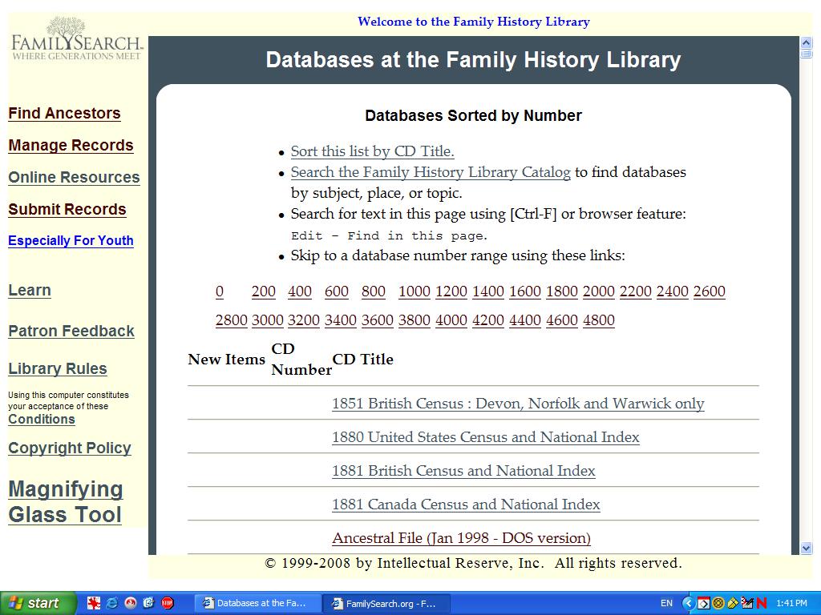Open Ancestral File (Jan 1998 - DOS version)

point(461,537)
